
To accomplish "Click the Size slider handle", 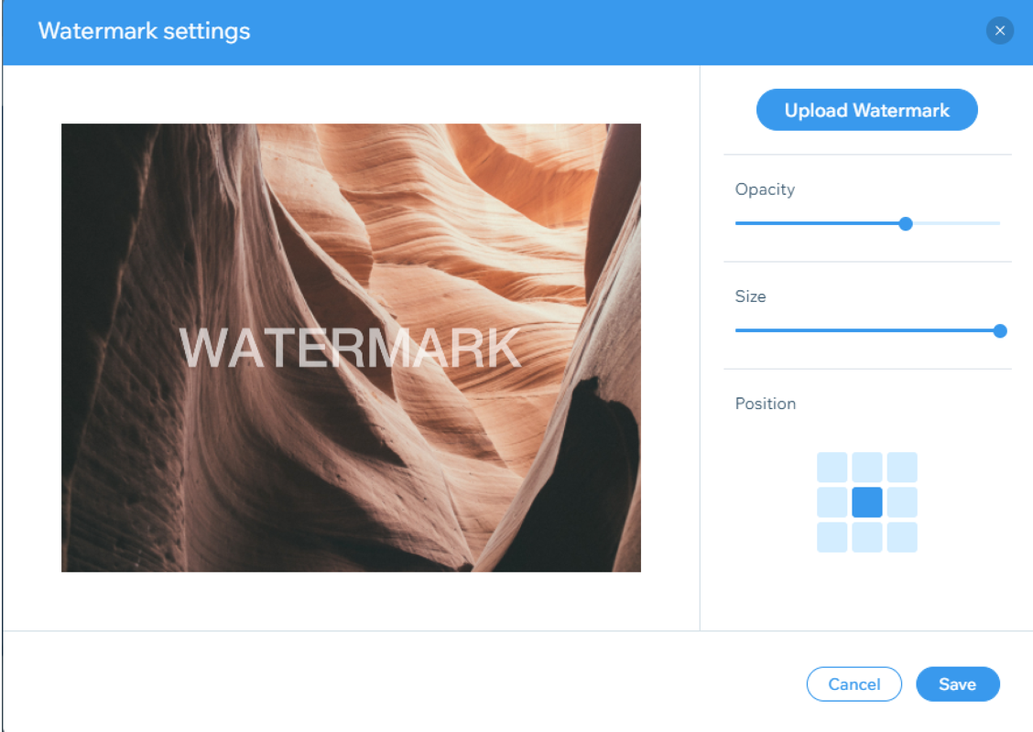I will click(x=999, y=331).
